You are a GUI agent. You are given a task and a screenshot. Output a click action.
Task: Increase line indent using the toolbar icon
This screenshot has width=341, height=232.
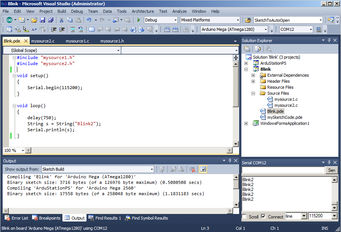click(62, 29)
